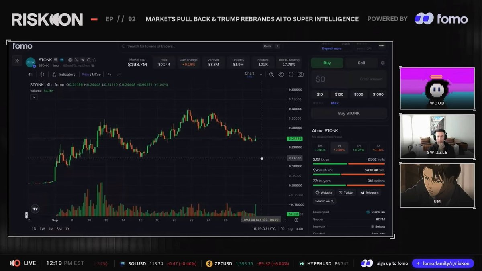This screenshot has height=271, width=482.
Task: Open the quick search chart icon
Action: click(271, 74)
